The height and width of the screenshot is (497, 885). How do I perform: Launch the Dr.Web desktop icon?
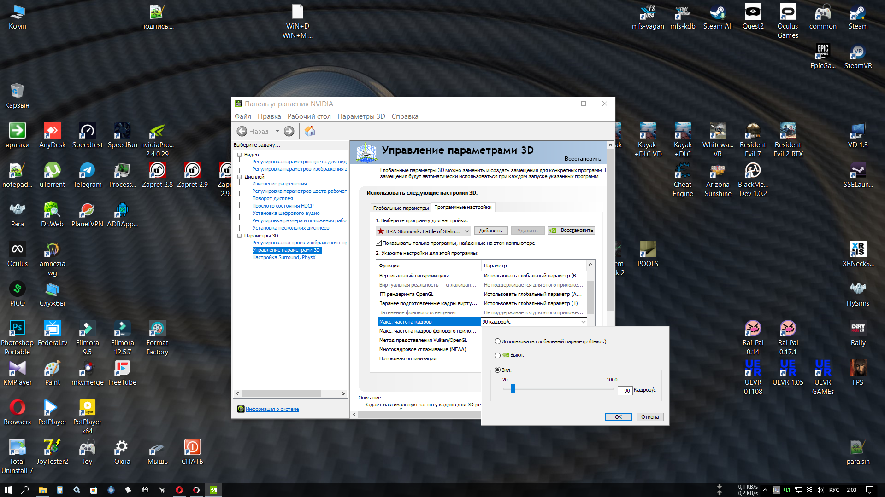tap(52, 214)
